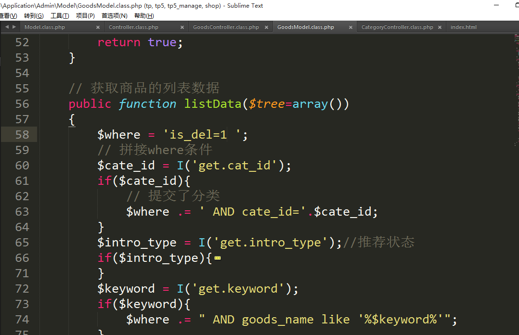Open the 帮助(H) menu
The image size is (519, 335).
tap(143, 16)
